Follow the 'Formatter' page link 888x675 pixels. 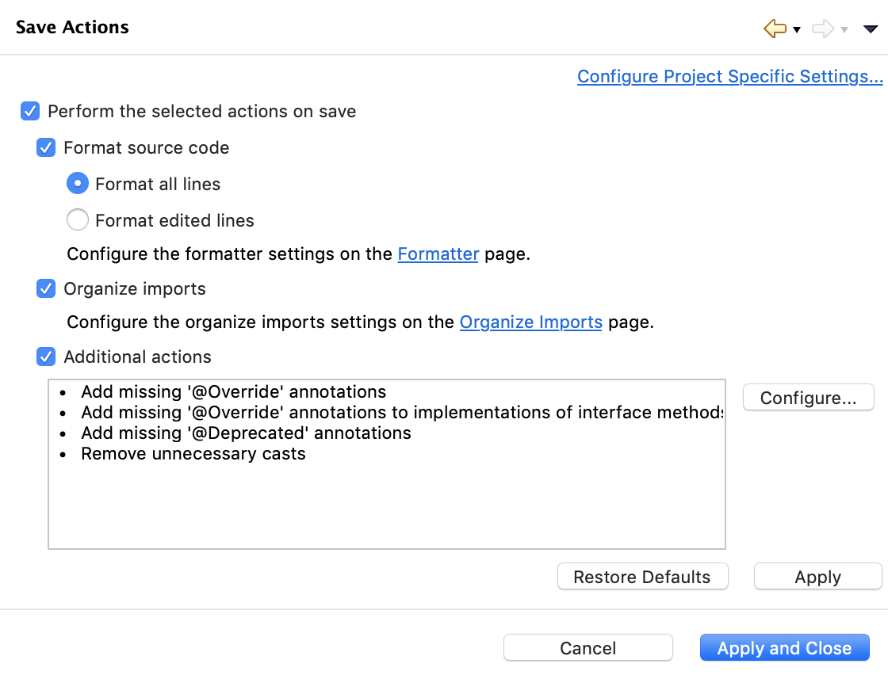438,254
